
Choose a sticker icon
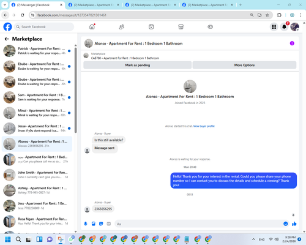tap(101, 224)
